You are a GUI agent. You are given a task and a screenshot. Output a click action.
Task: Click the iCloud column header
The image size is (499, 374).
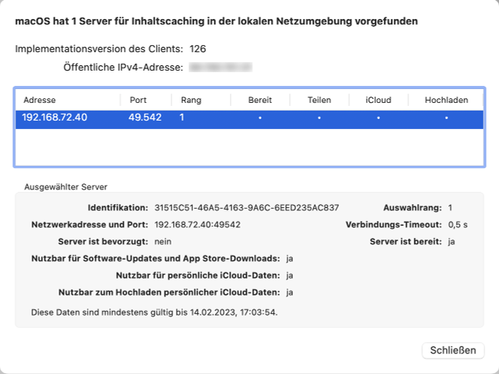tap(378, 100)
